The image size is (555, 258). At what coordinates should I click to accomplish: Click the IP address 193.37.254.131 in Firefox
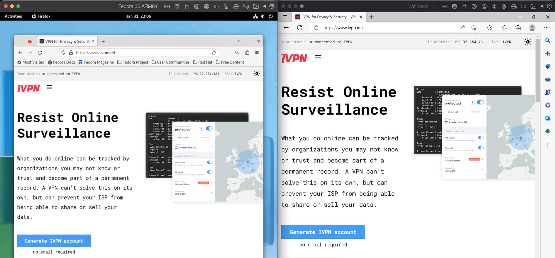[206, 74]
